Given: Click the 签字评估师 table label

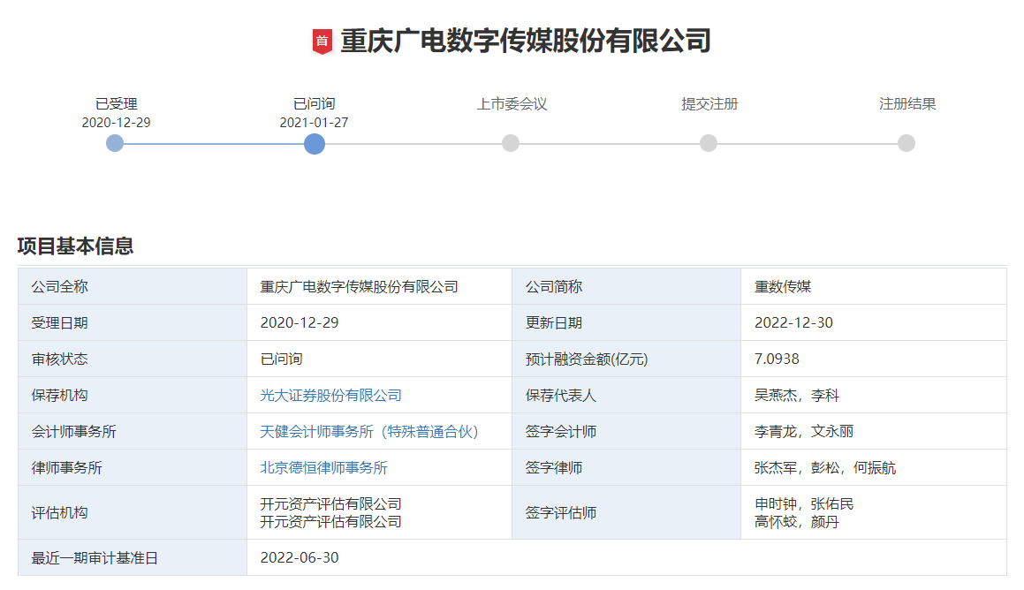Looking at the screenshot, I should tap(561, 513).
